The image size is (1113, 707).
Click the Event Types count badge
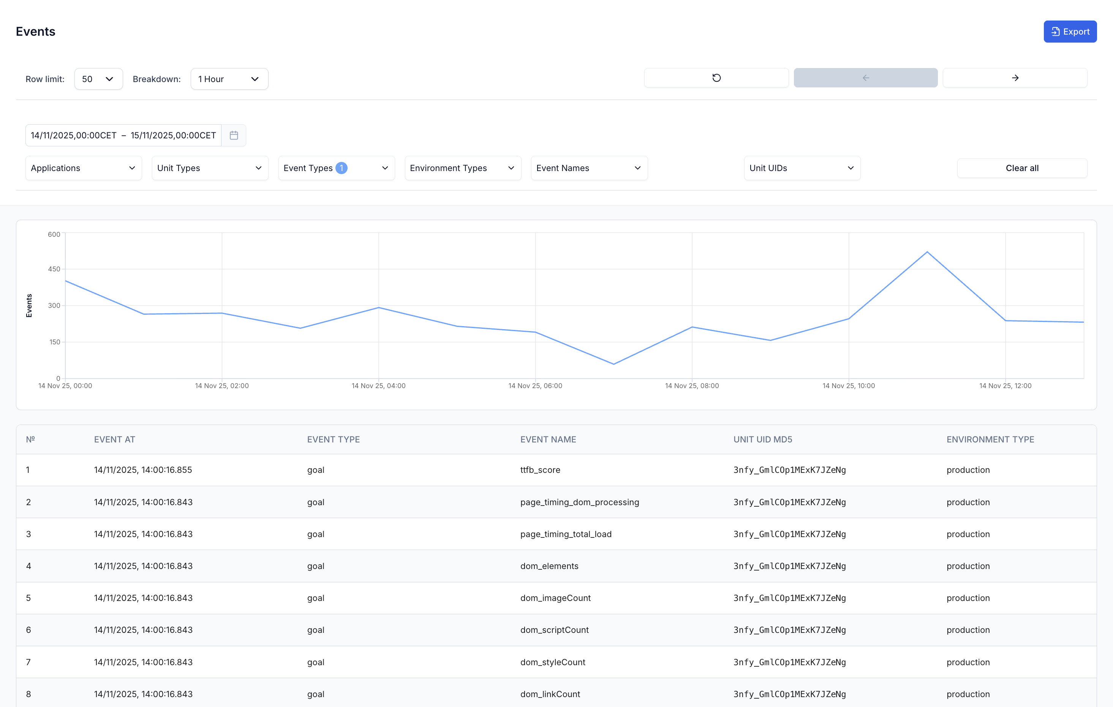(341, 168)
